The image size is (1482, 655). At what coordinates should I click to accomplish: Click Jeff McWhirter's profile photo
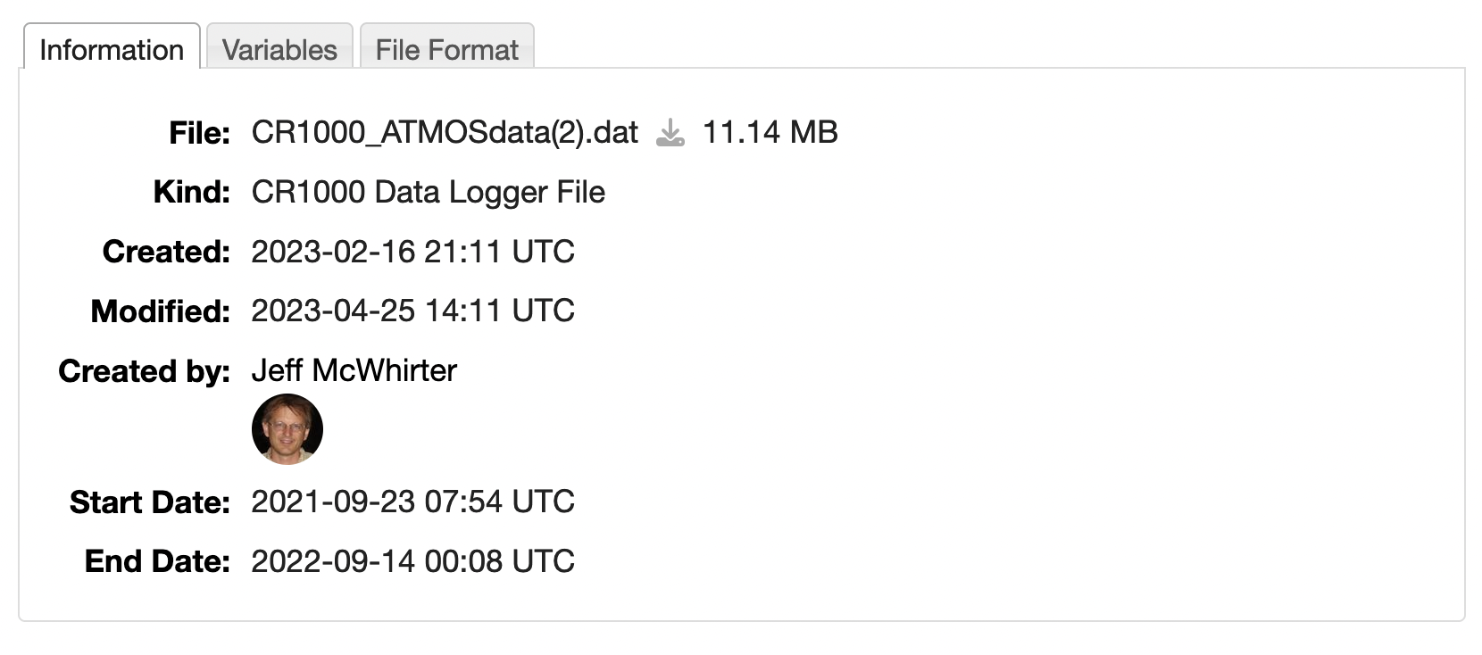(287, 429)
